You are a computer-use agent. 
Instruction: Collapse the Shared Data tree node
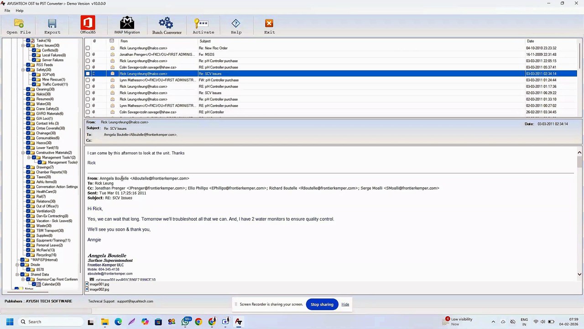pos(17,275)
